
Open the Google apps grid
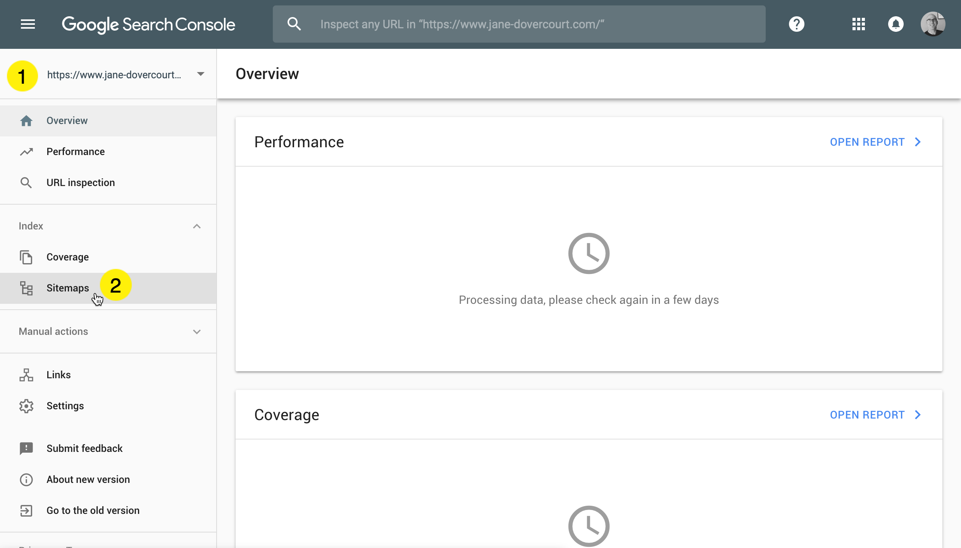[858, 24]
